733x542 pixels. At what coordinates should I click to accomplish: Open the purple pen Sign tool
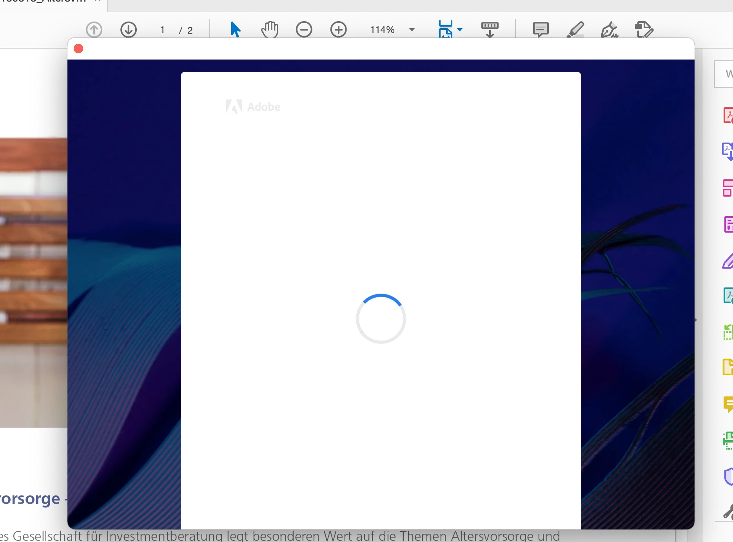(x=728, y=261)
